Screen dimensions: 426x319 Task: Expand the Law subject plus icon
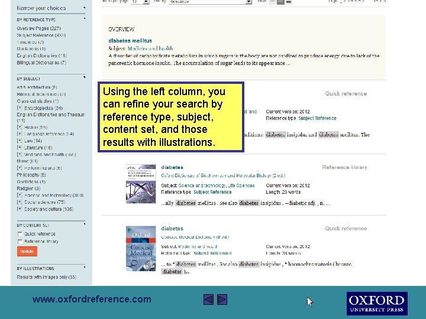pyautogui.click(x=20, y=141)
